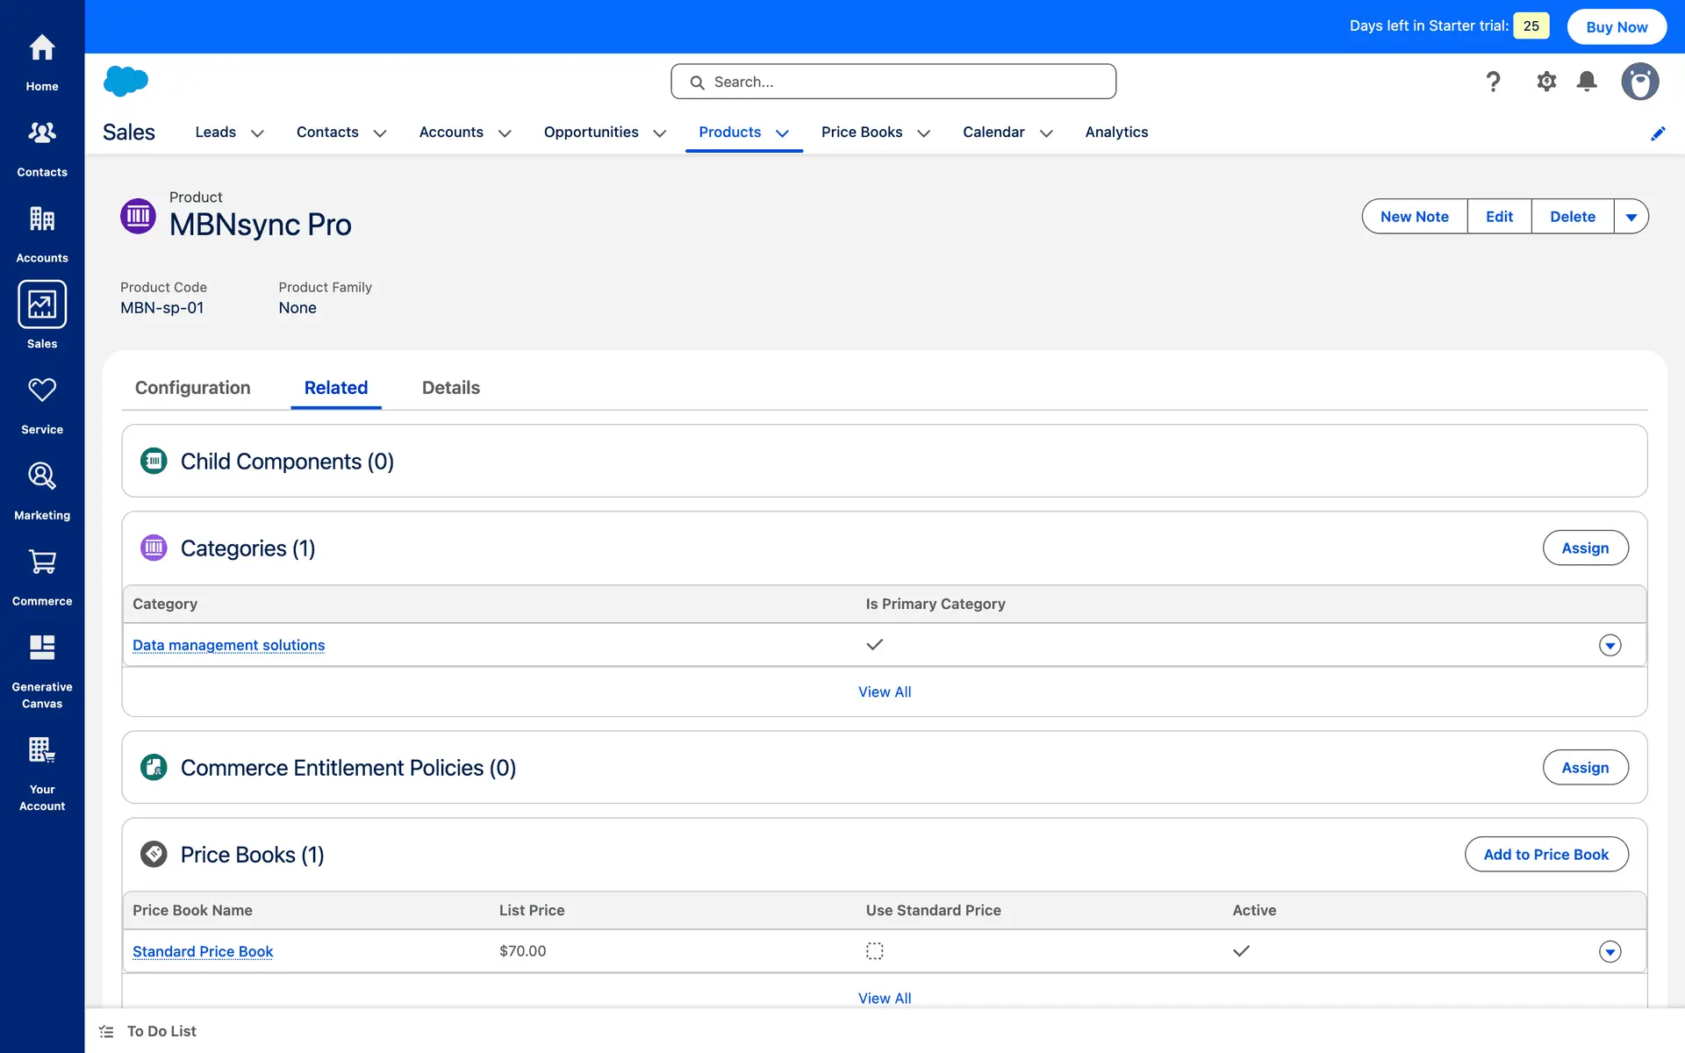Switch to the Details tab
This screenshot has width=1685, height=1053.
(450, 388)
